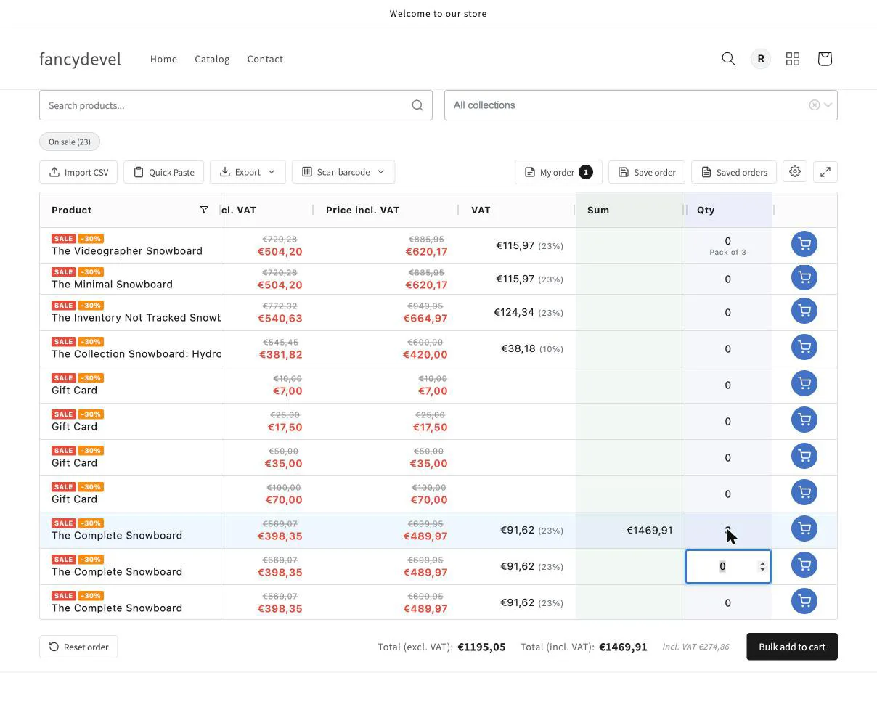This screenshot has height=707, width=877.
Task: Expand table to fullscreen
Action: (x=825, y=172)
